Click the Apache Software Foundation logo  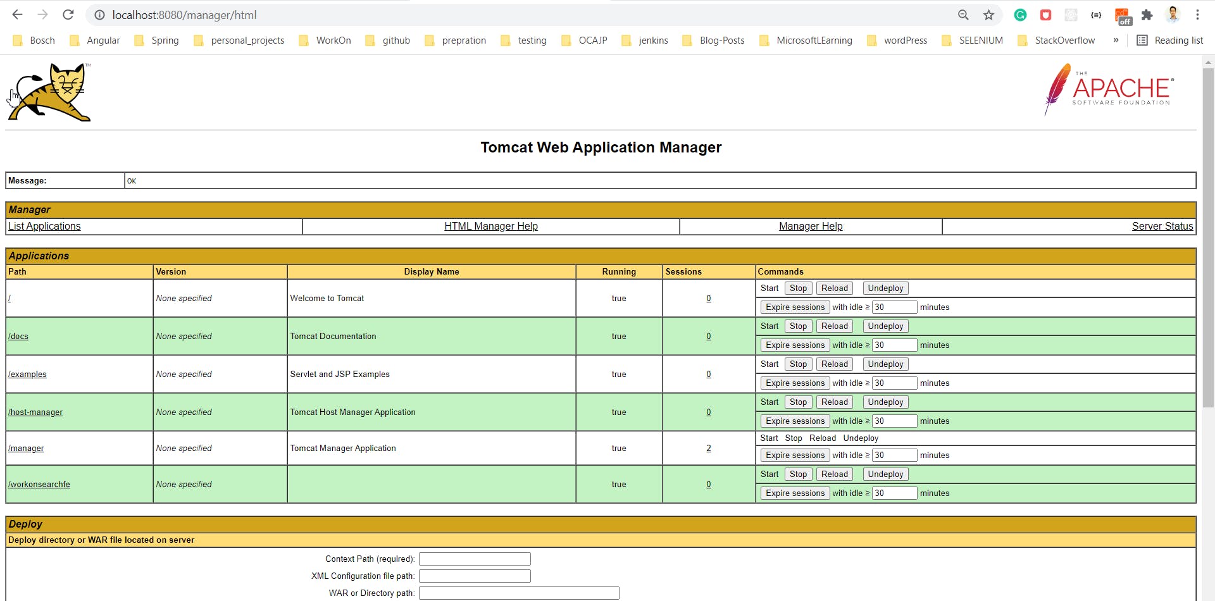coord(1109,89)
